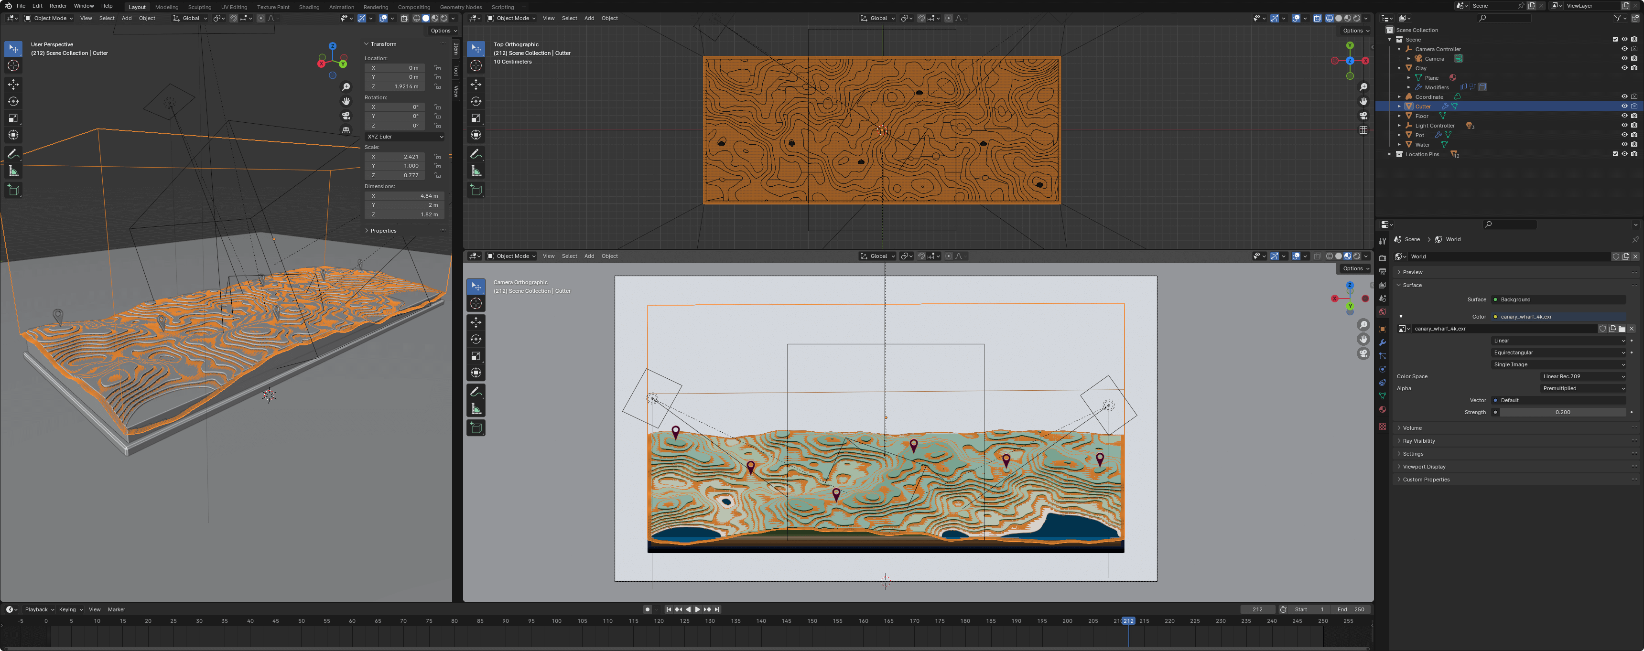Open the Render menu
Screen dimensions: 1644x651
[58, 6]
